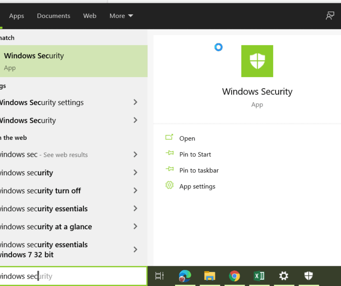Image resolution: width=341 pixels, height=286 pixels.
Task: Click the App settings gear icon
Action: tap(170, 185)
